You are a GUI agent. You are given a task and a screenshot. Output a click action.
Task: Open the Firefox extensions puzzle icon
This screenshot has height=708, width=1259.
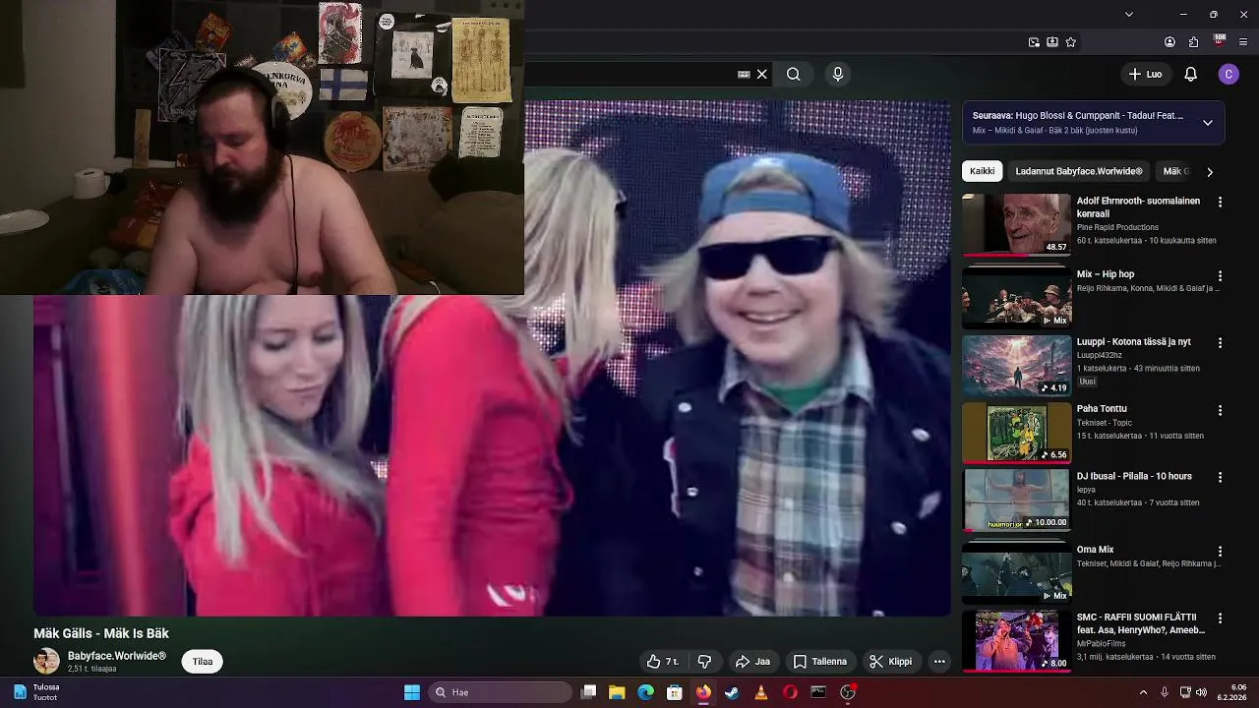coord(1194,42)
